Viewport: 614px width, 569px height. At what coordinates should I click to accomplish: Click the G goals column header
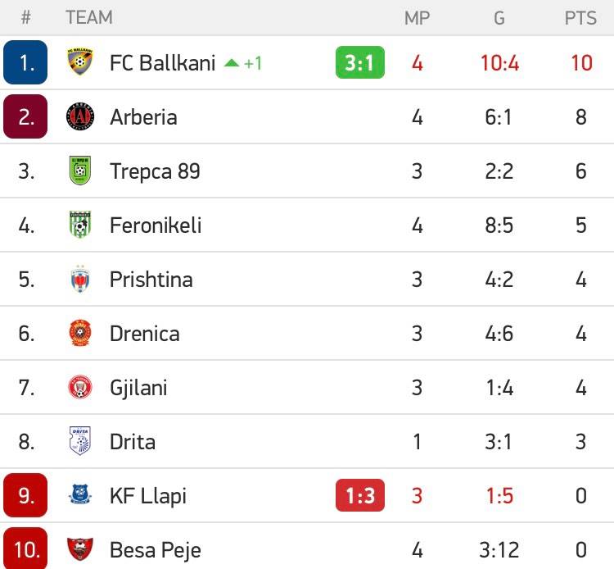click(x=499, y=18)
